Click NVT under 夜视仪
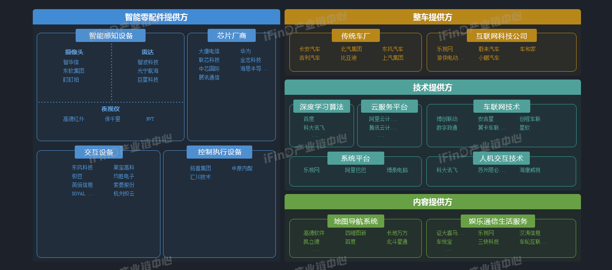This screenshot has height=270, width=612. 150,119
